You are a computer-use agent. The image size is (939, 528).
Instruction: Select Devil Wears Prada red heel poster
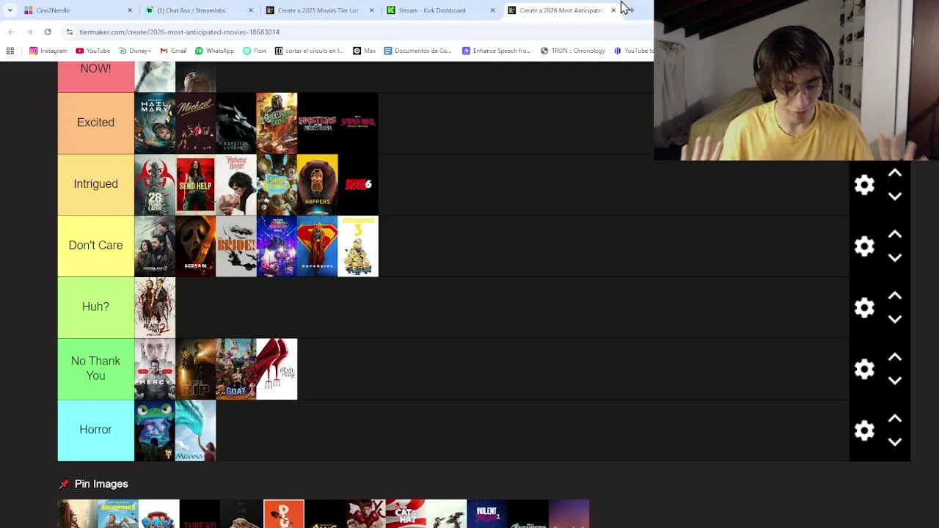point(277,369)
